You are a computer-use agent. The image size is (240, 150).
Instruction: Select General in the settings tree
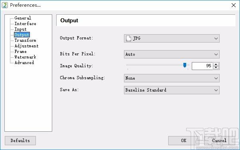pos(23,18)
